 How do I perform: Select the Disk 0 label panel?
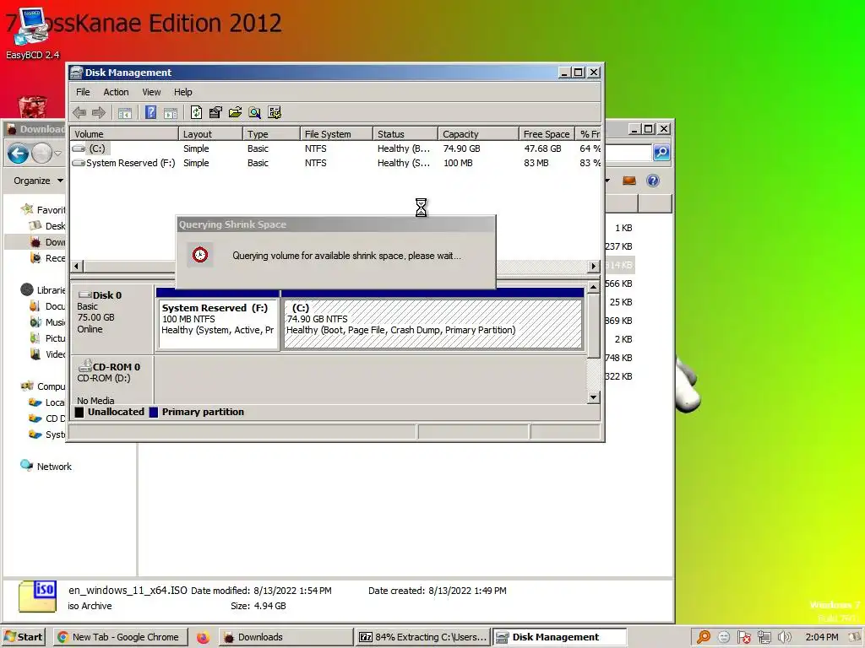[x=112, y=319]
